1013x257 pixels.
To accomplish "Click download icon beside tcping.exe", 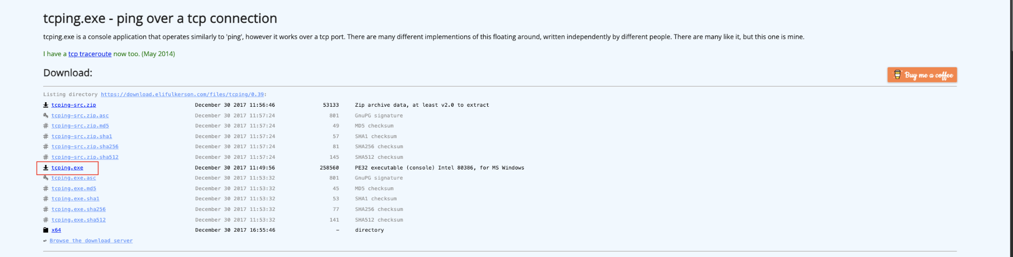I will (x=46, y=168).
